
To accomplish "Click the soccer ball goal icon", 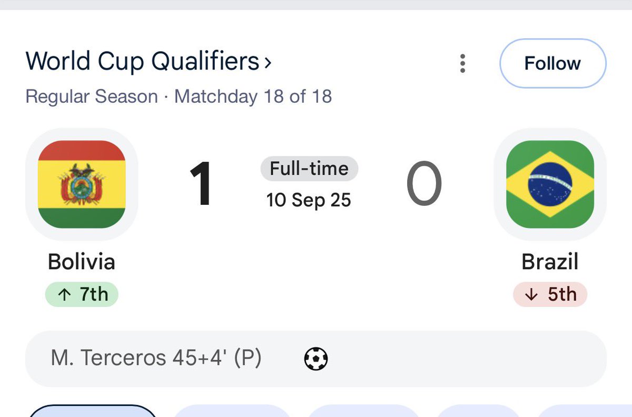I will click(316, 360).
